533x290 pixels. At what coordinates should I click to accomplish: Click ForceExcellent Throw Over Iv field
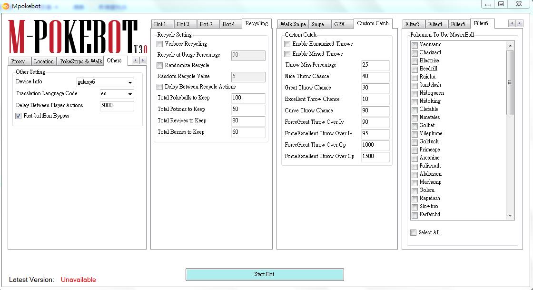tap(375, 134)
